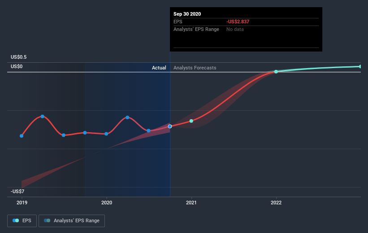This screenshot has height=233, width=368.
Task: Toggle the Analysts' EPS Range legend
Action: (x=72, y=221)
